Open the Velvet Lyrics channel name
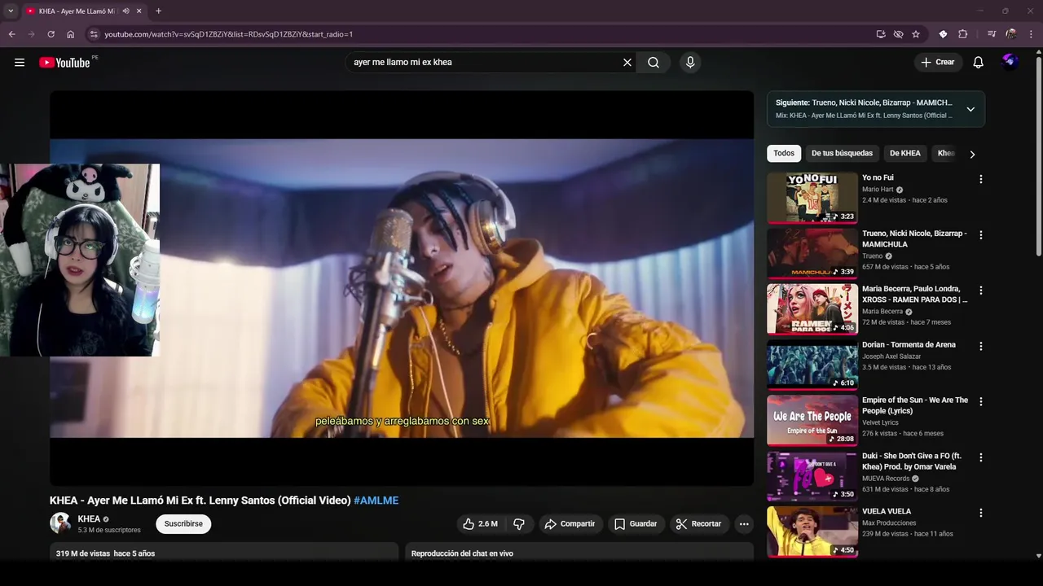 [880, 422]
